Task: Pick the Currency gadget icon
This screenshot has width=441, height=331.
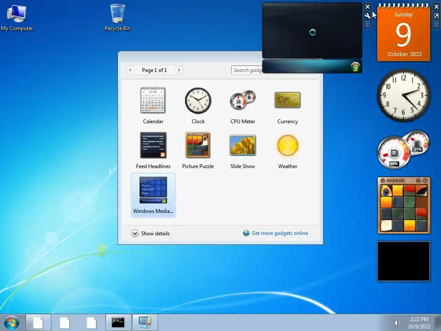Action: click(287, 100)
